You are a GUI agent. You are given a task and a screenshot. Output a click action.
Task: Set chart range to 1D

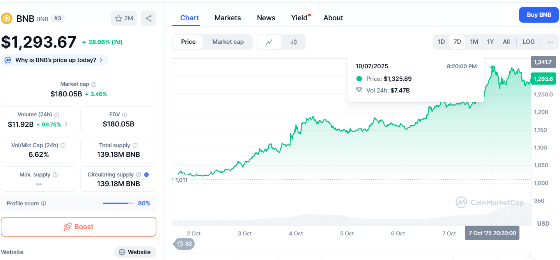[441, 42]
